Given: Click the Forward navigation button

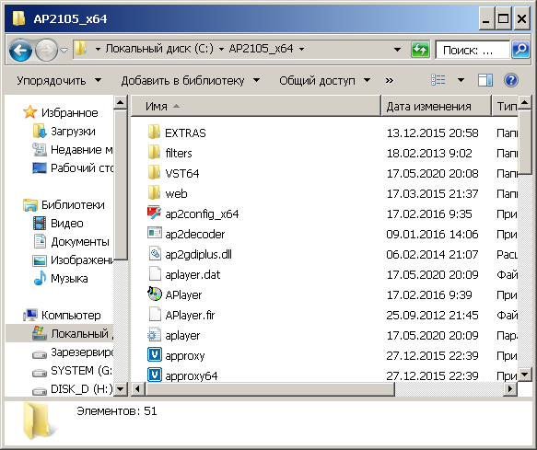Looking at the screenshot, I should (47, 51).
